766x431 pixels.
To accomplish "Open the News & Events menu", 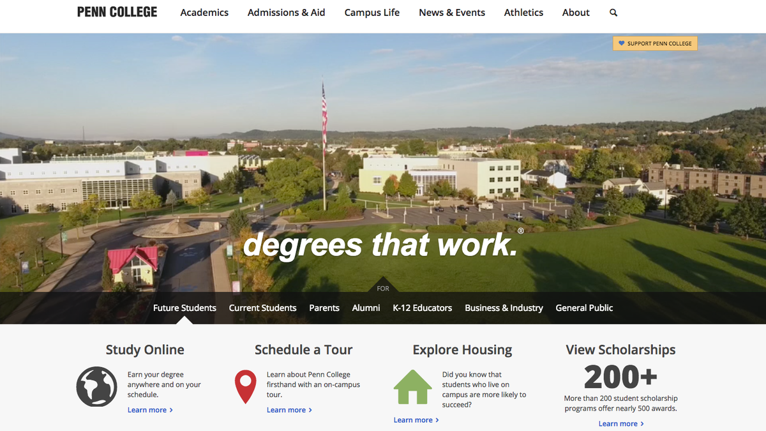I will pos(452,12).
